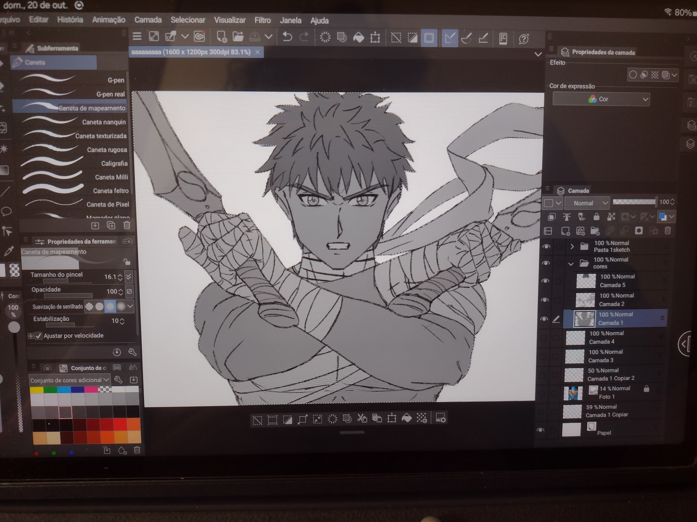697x522 pixels.
Task: Click the lock layer icon
Action: (x=596, y=217)
